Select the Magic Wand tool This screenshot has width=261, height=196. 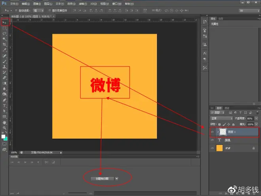(x=4, y=39)
